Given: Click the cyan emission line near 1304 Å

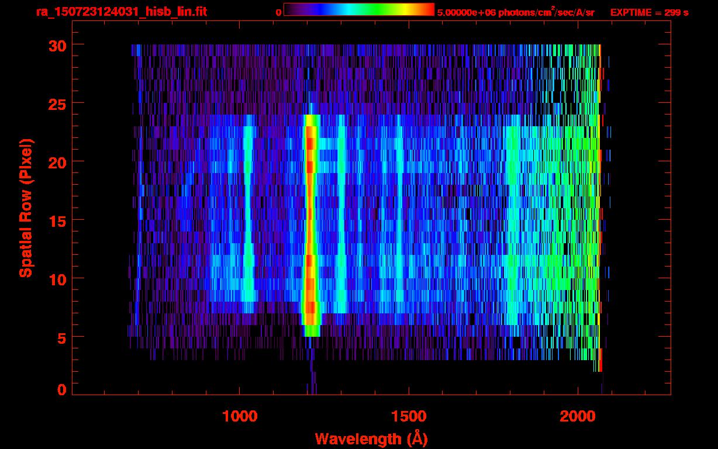Looking at the screenshot, I should 341,213.
